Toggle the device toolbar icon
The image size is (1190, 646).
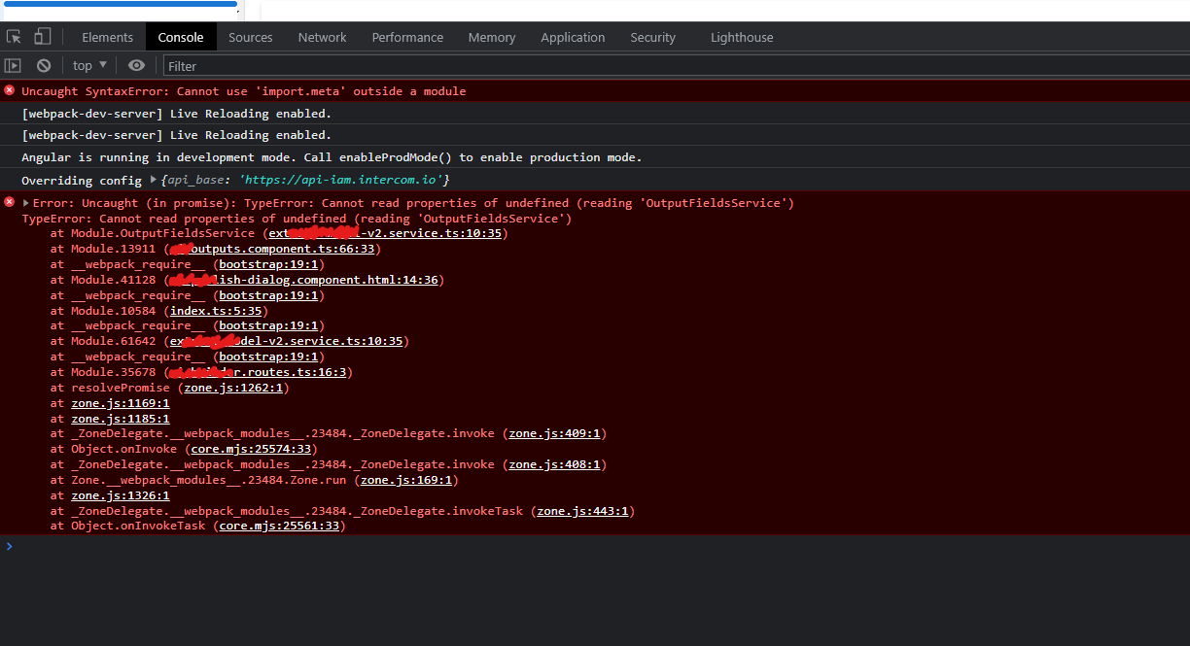point(42,37)
